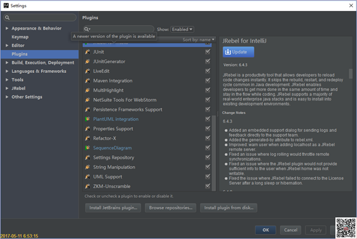This screenshot has width=357, height=239.
Task: Click Install JetBrains plugin button
Action: 113,207
